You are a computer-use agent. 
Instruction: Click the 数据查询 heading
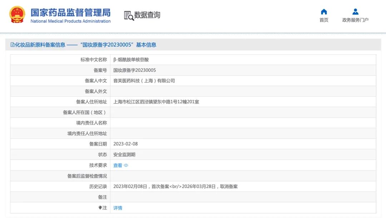[147, 15]
